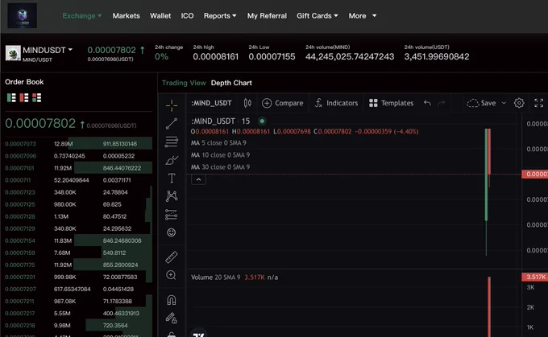This screenshot has height=337, width=548.
Task: Open the Save options dropdown arrow
Action: click(504, 103)
